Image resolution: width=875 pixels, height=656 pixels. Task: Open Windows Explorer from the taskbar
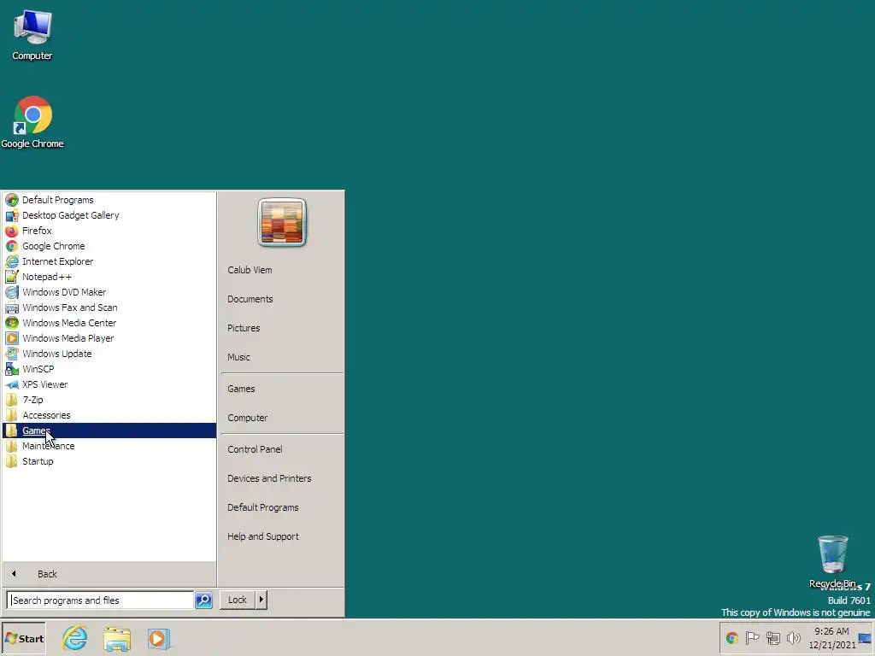pyautogui.click(x=117, y=639)
